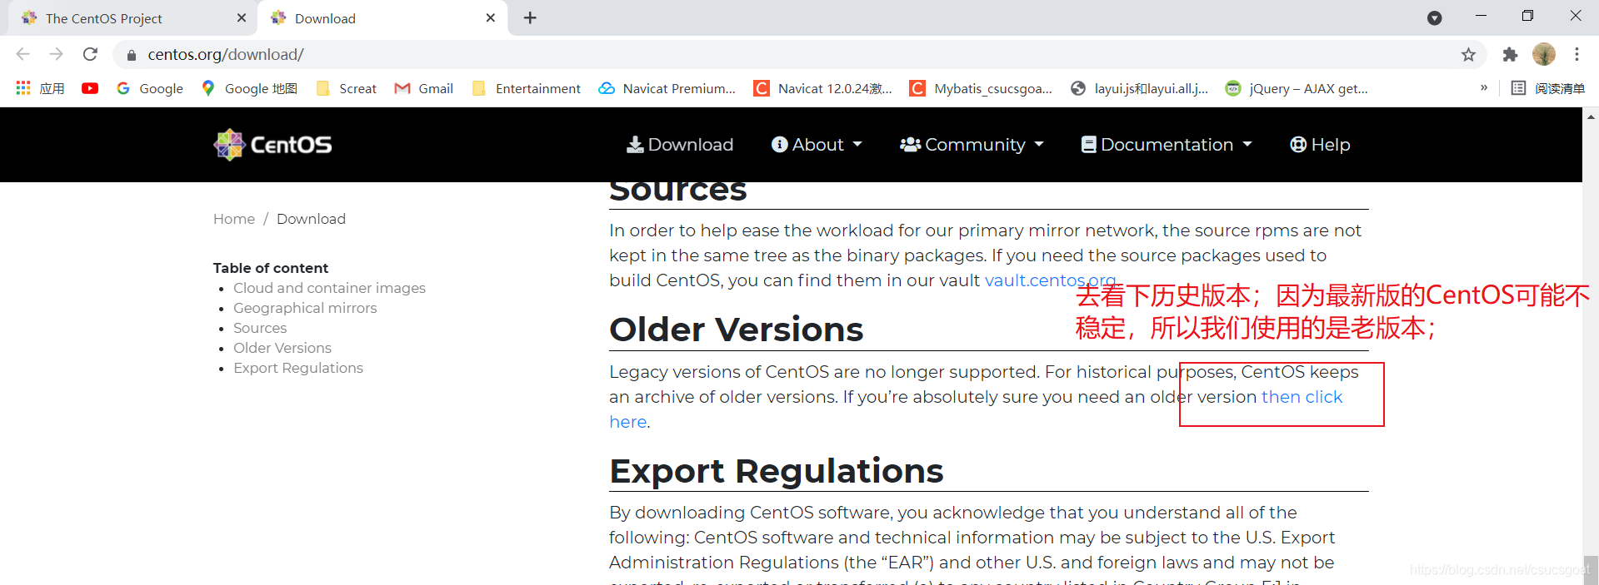Open the Gmail bookmark
This screenshot has height=585, width=1599.
click(x=424, y=88)
